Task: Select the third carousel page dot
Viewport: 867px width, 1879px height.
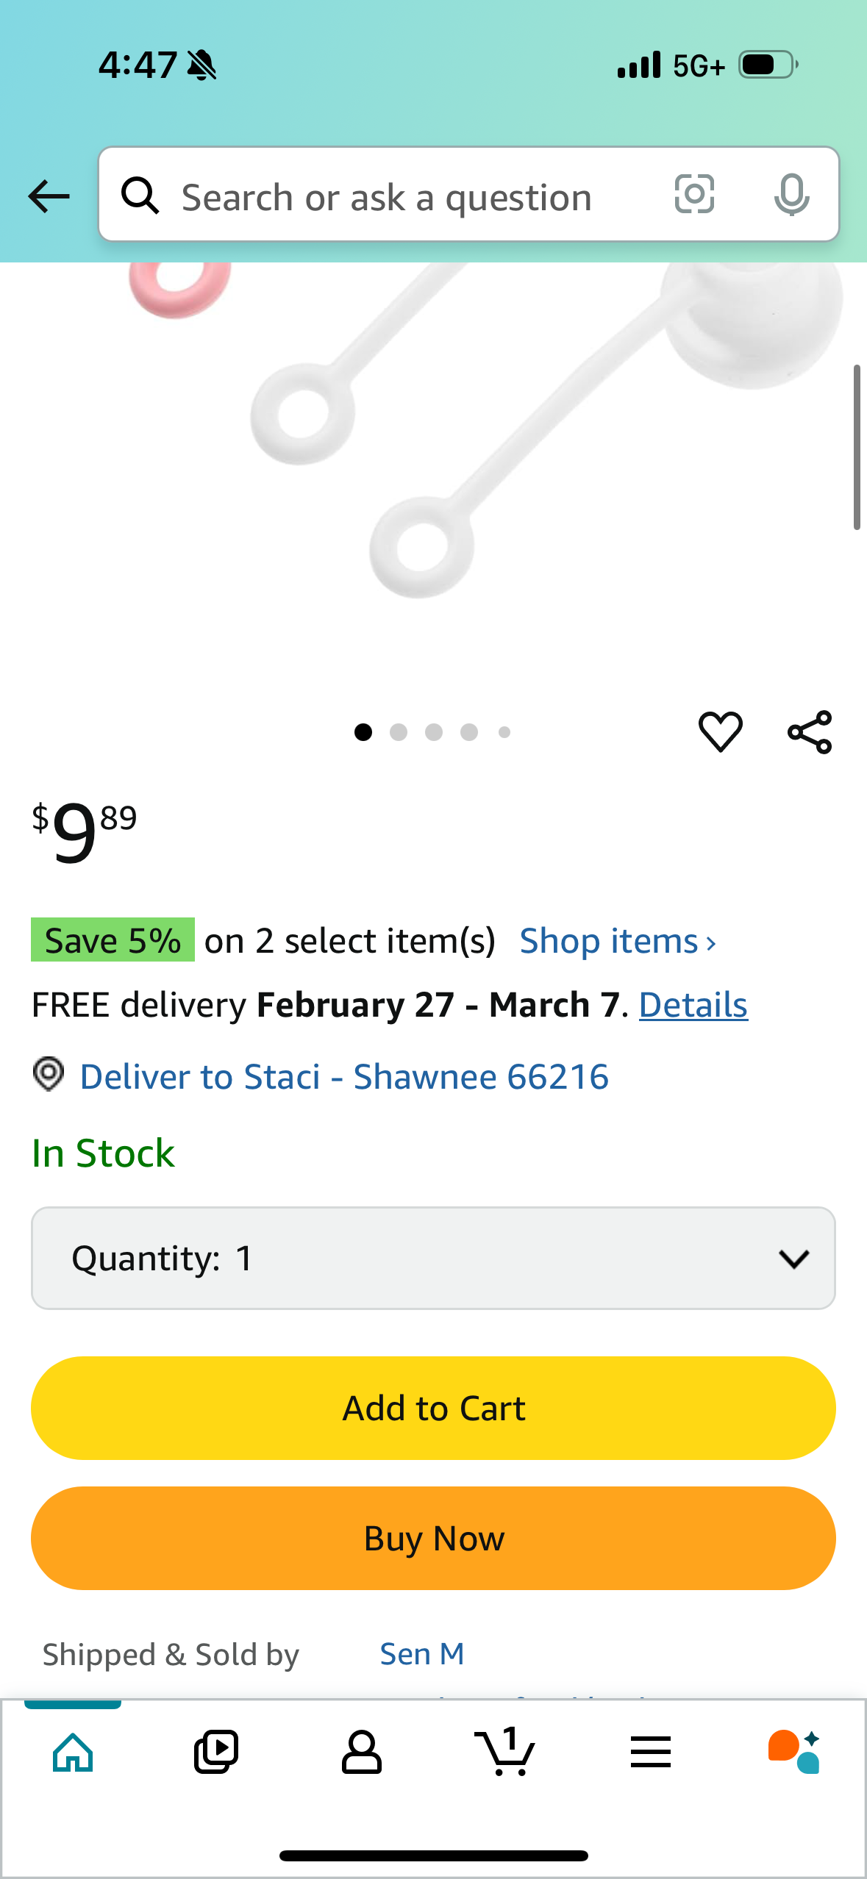Action: click(434, 732)
